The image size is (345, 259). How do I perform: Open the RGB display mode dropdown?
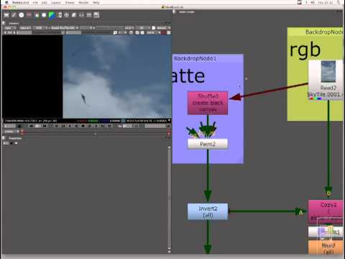click(41, 28)
